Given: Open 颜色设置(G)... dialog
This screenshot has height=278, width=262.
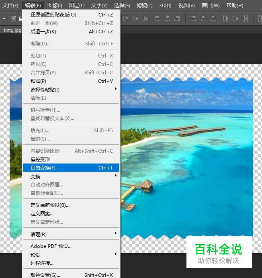Looking at the screenshot, I should coord(71,275).
